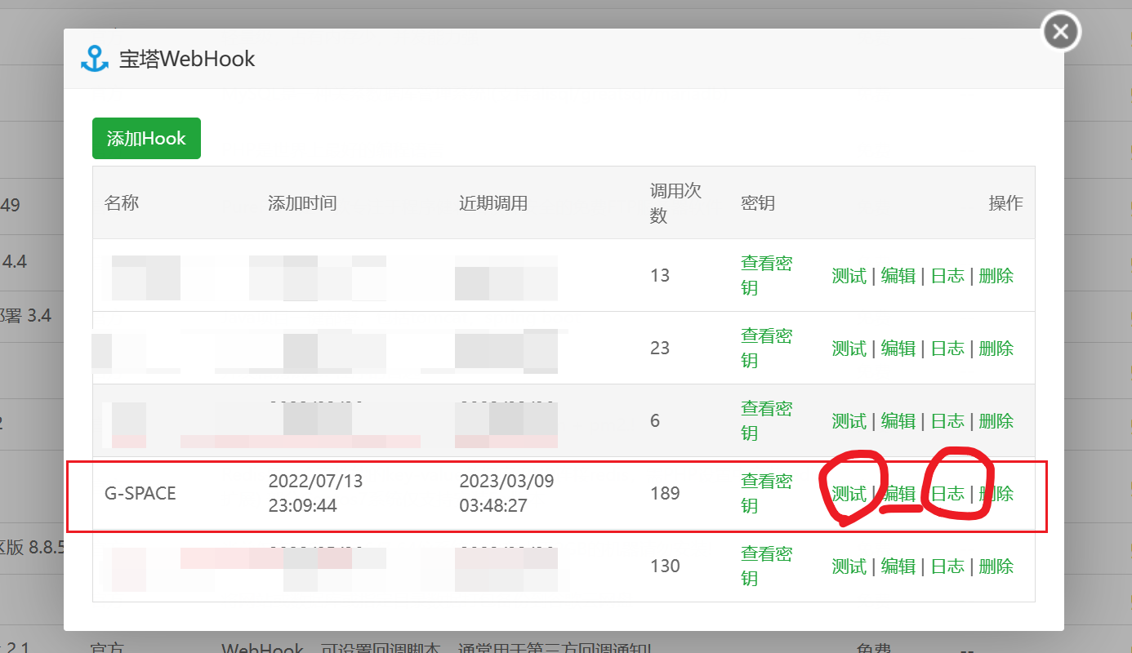Open 日志 in the row with 23 calls
The image size is (1132, 653).
(x=947, y=349)
